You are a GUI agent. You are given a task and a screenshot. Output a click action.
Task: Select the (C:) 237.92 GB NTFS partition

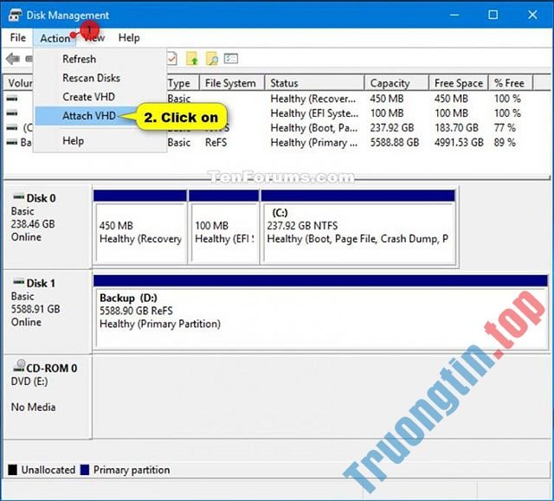(x=358, y=227)
